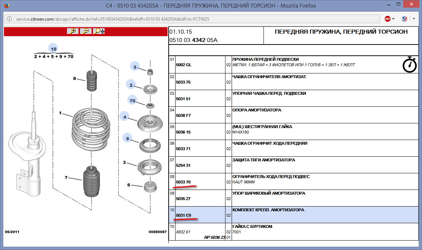Click part number 5031 51
Viewport: 422px width, 250px height.
pyautogui.click(x=183, y=99)
